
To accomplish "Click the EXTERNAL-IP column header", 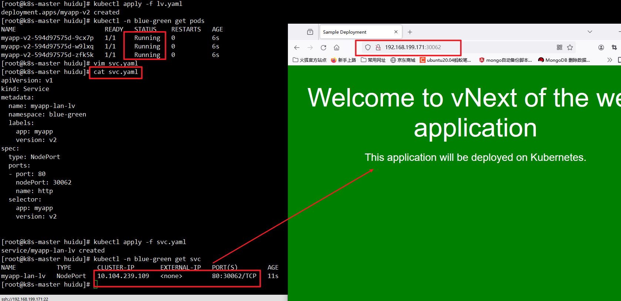I will tap(181, 267).
